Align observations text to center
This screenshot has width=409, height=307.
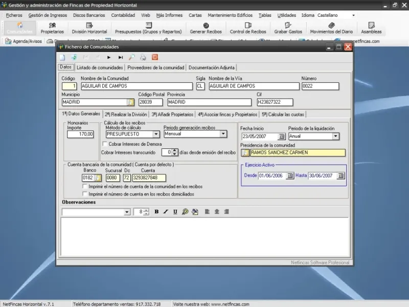[x=217, y=212]
